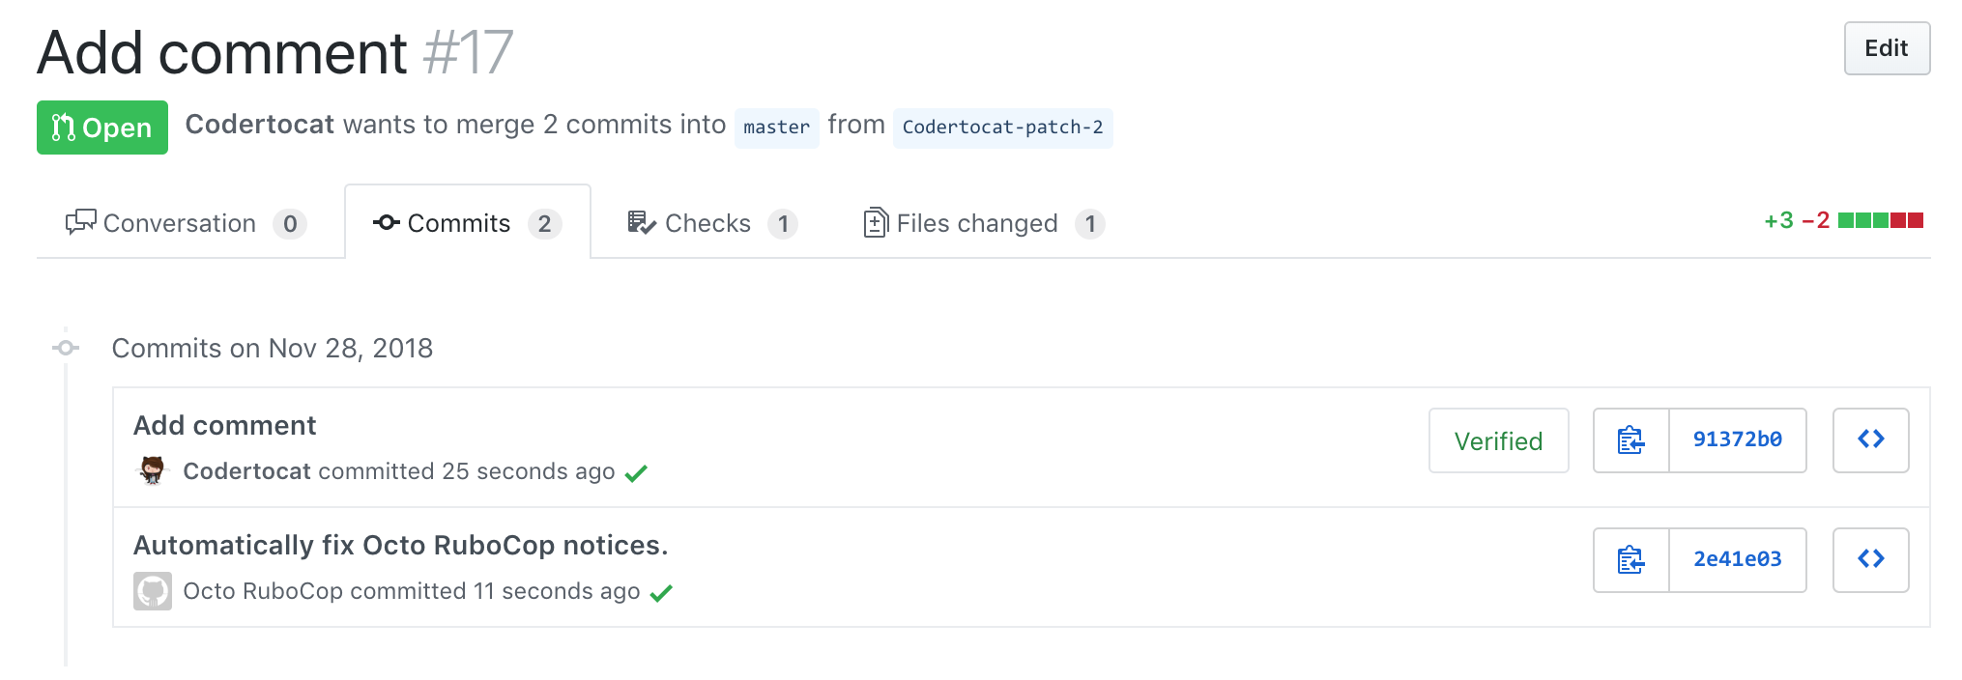Select the Codertocat-patch-2 branch label
Image resolution: width=1962 pixels, height=680 pixels.
pyautogui.click(x=1002, y=127)
